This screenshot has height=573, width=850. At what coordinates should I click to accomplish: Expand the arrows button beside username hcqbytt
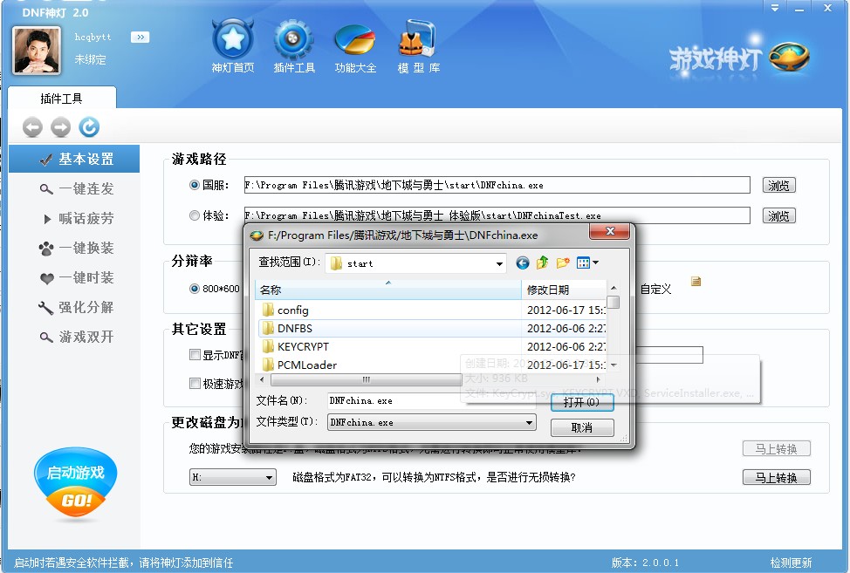click(140, 37)
